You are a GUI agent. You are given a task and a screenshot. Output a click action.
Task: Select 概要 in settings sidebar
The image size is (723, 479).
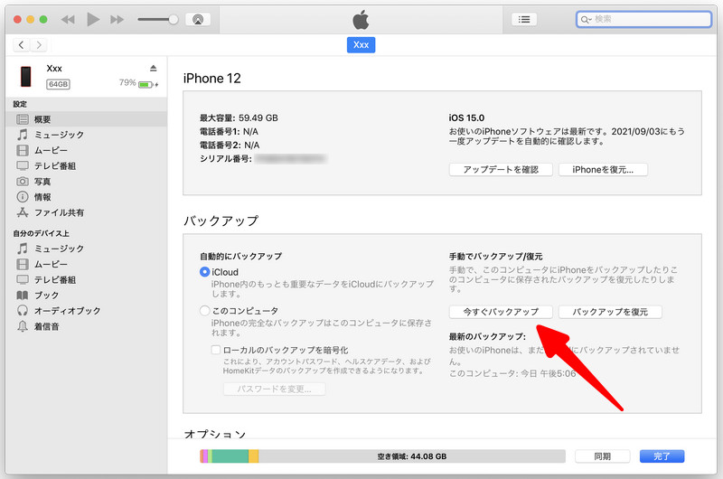pyautogui.click(x=86, y=119)
